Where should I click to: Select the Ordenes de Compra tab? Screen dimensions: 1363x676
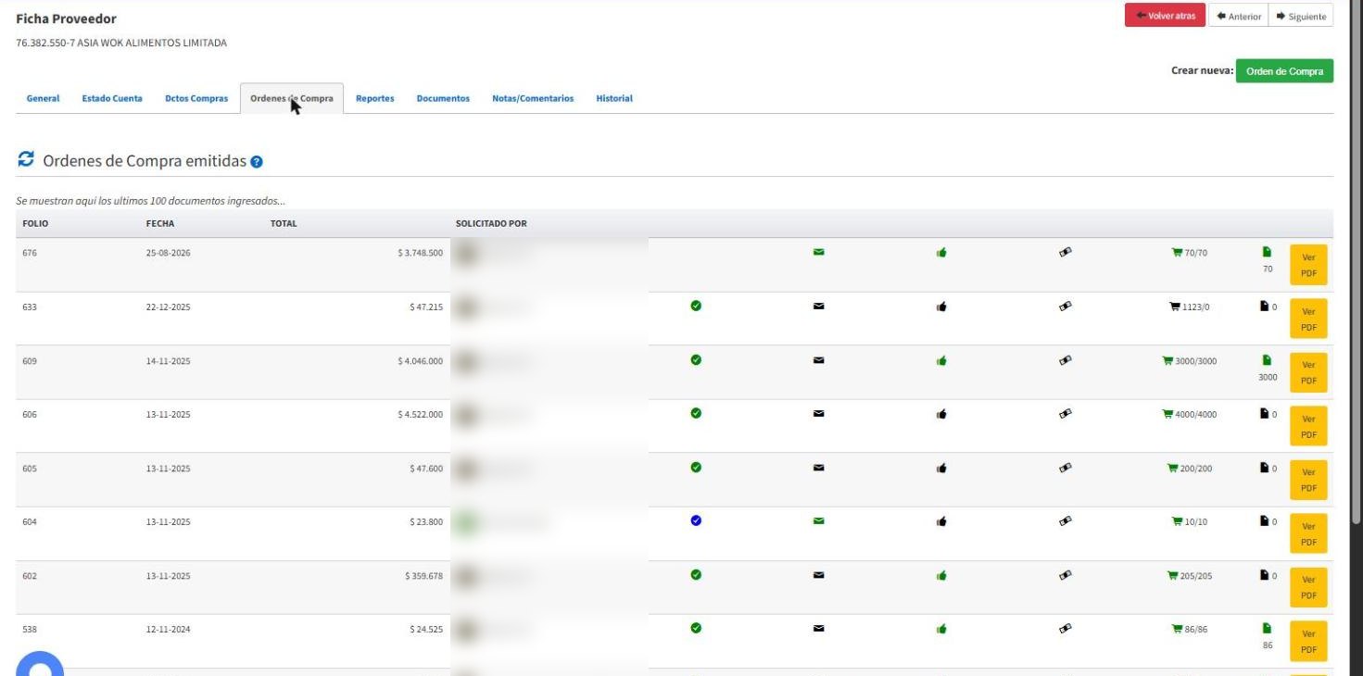[292, 98]
